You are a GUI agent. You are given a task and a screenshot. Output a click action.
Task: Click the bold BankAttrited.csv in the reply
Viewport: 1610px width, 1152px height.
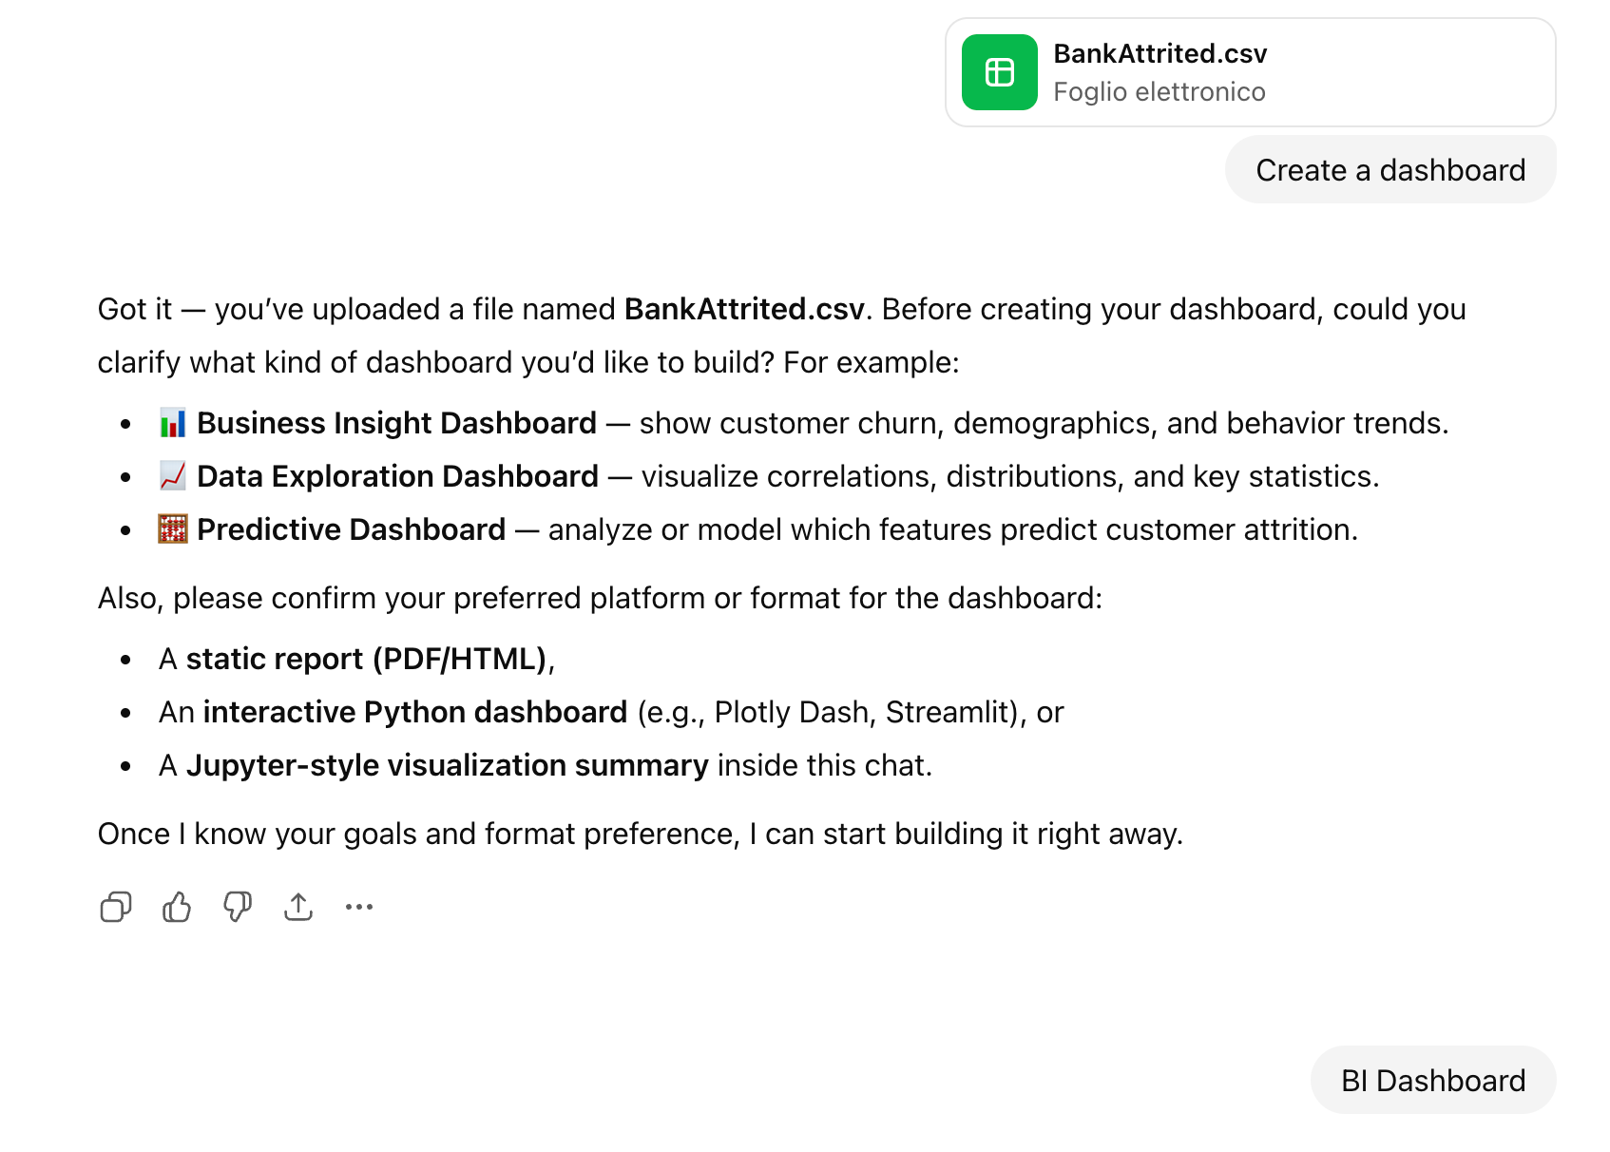[x=744, y=309]
